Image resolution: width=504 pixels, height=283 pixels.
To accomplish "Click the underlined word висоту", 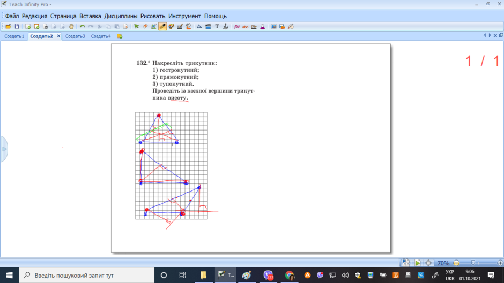I will click(x=177, y=98).
